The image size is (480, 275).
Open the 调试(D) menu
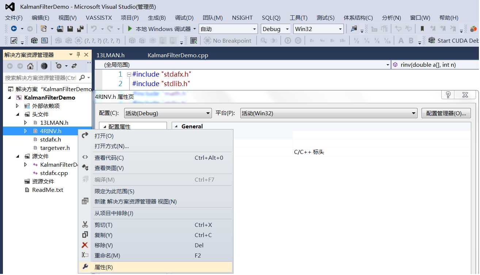[x=184, y=18]
